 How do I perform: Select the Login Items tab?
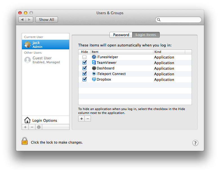[x=146, y=35]
